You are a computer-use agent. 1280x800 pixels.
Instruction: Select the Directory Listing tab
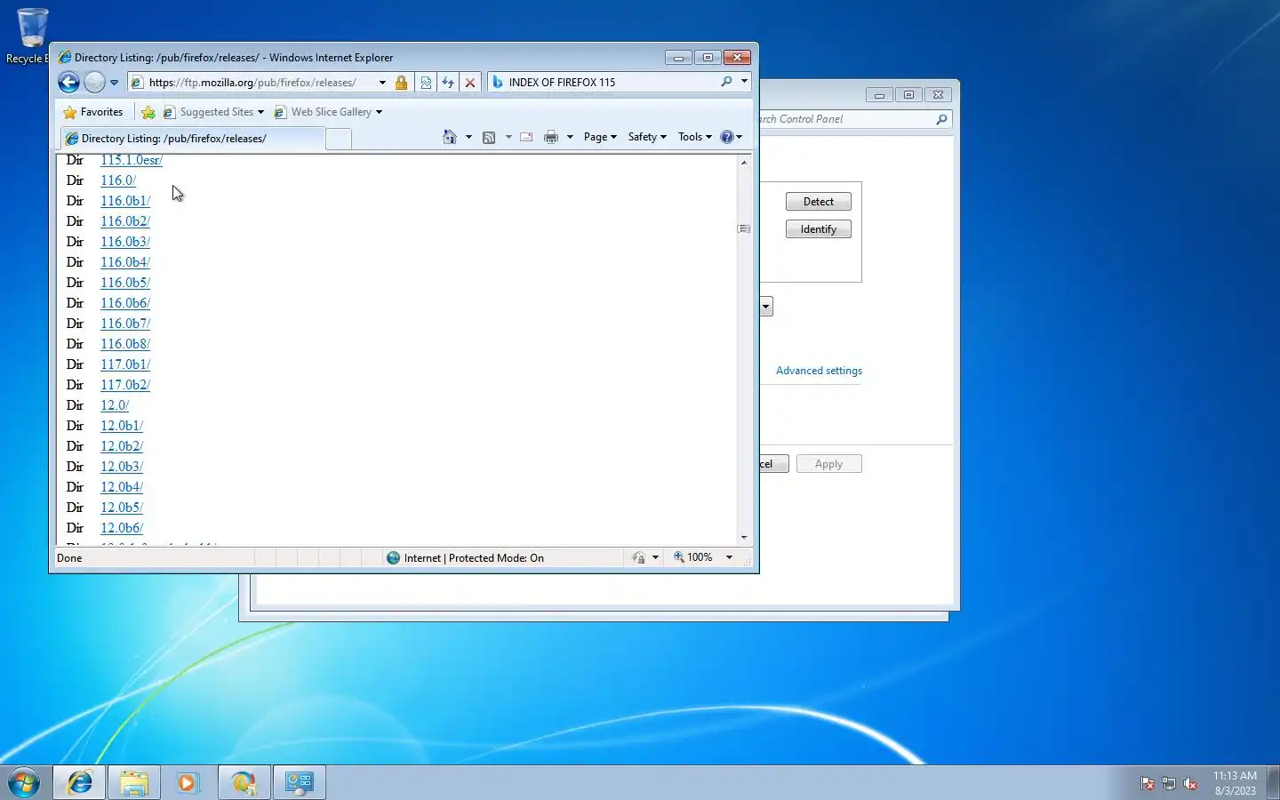[192, 139]
